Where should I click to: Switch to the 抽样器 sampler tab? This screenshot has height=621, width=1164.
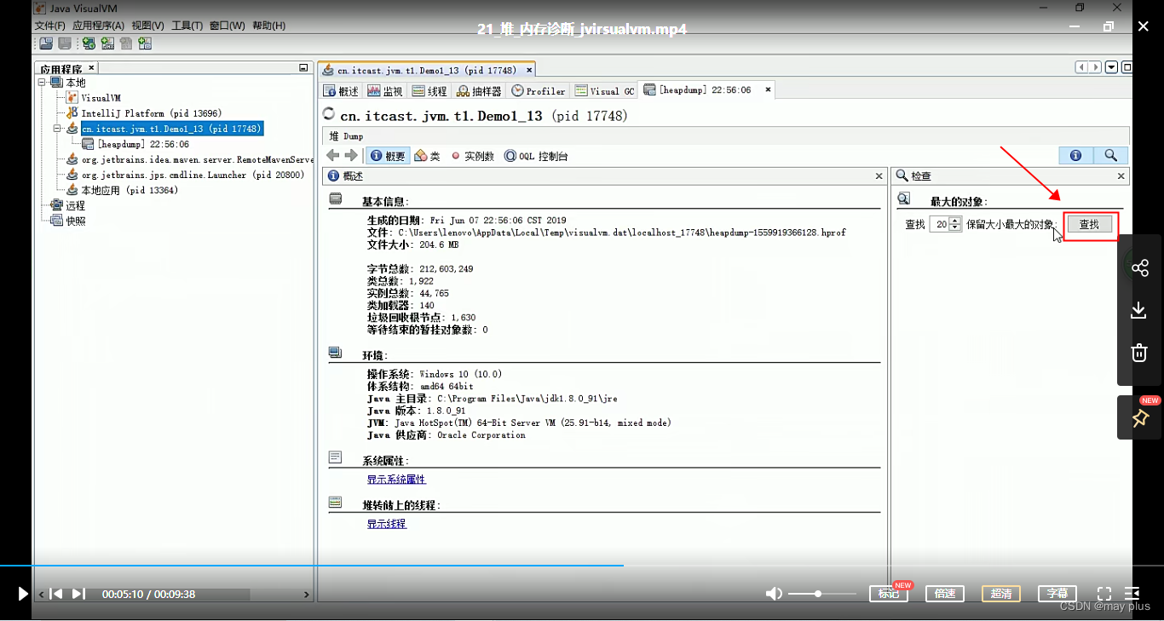coord(480,91)
